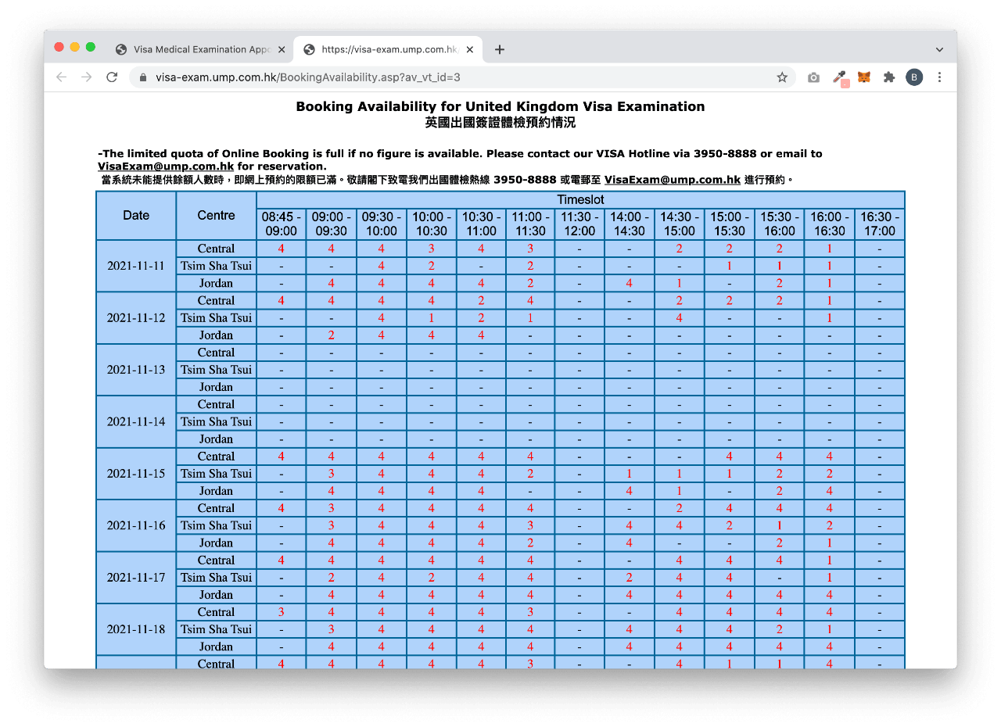Activate the eyedropper color picker extension

click(839, 77)
